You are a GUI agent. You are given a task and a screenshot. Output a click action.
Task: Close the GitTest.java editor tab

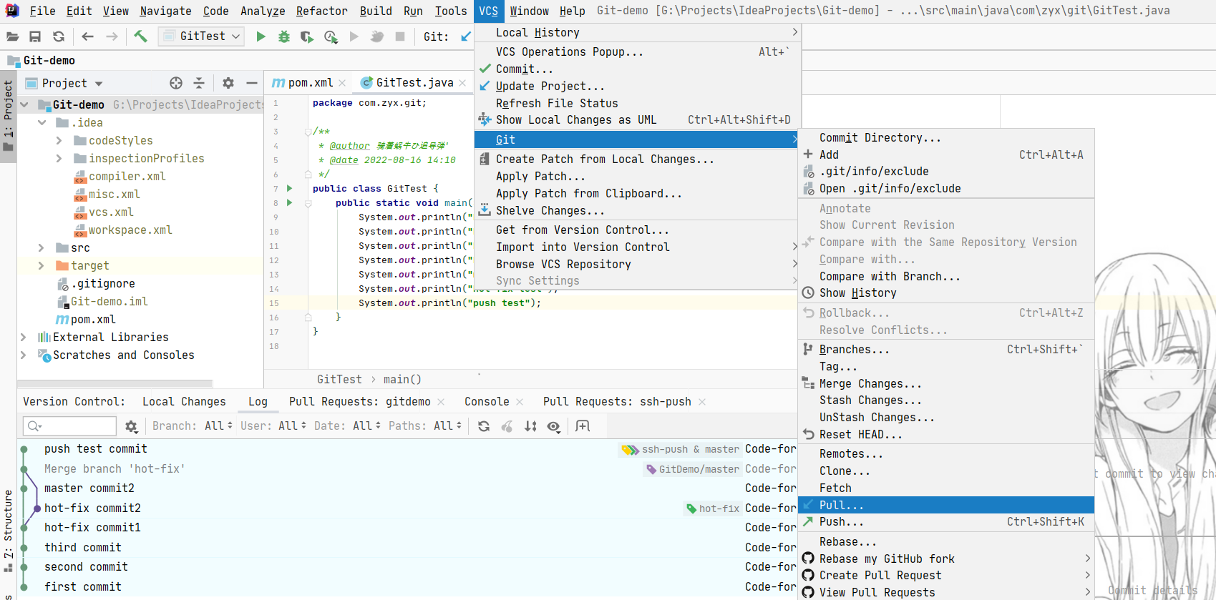click(462, 83)
